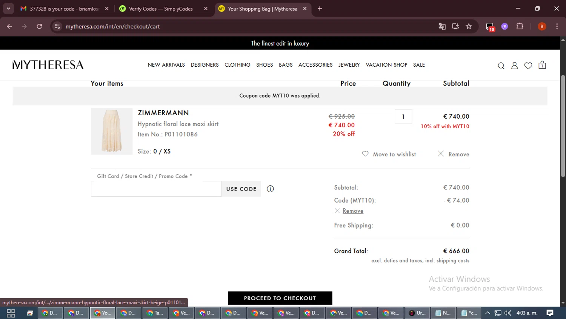566x319 pixels.
Task: Click the Grand Total € 666.00 amount
Action: [x=456, y=251]
